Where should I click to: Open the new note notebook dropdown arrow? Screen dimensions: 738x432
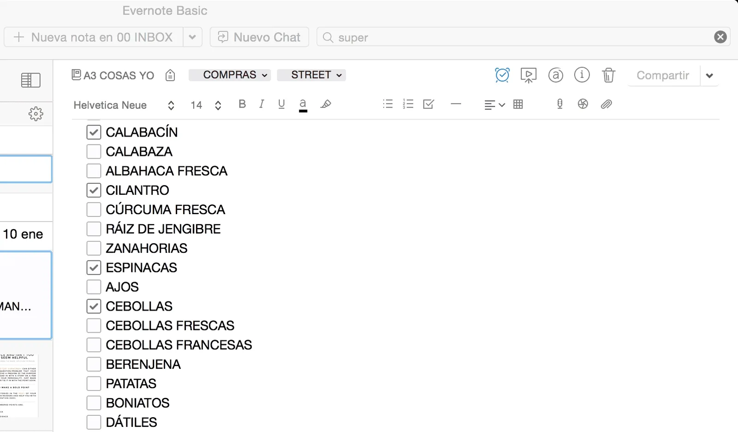point(192,37)
